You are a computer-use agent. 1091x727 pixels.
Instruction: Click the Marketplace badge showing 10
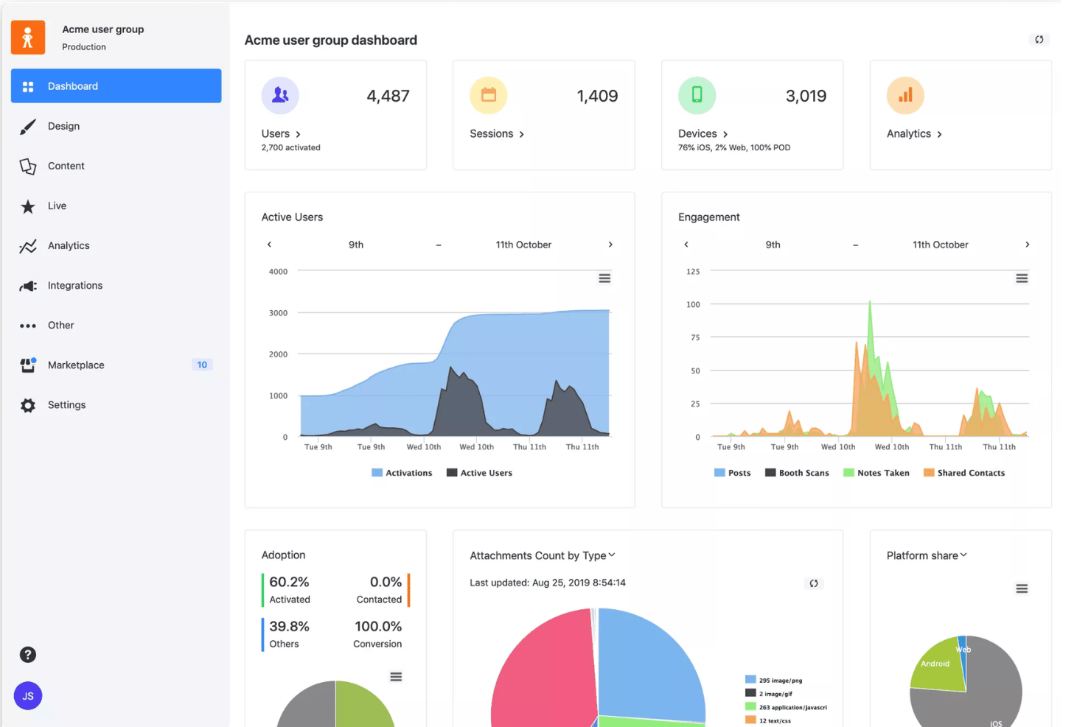pyautogui.click(x=202, y=365)
